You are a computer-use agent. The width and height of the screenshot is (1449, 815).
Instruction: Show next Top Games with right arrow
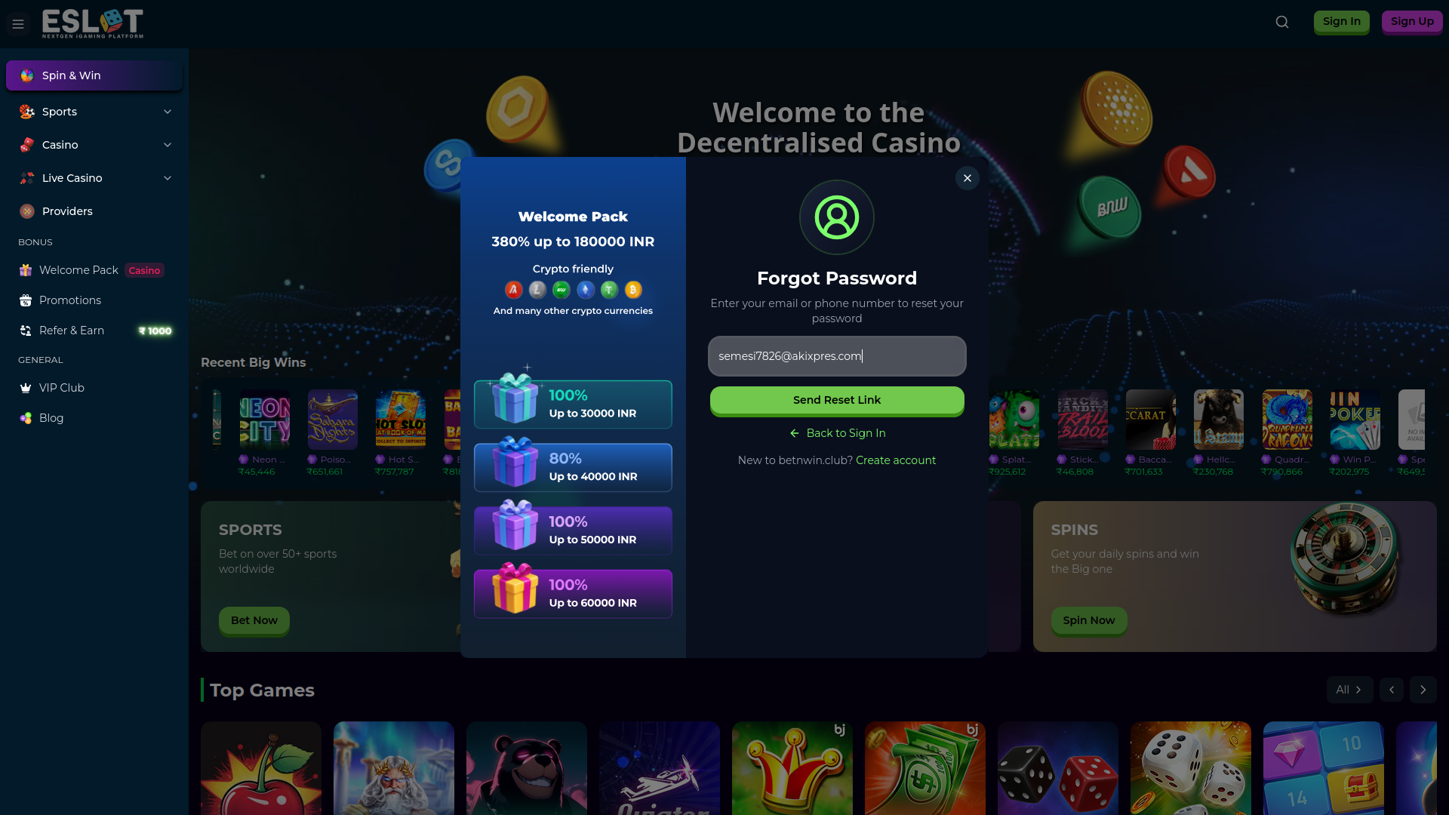coord(1423,690)
